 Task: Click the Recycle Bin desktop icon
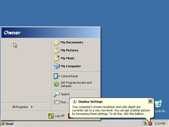(x=158, y=104)
